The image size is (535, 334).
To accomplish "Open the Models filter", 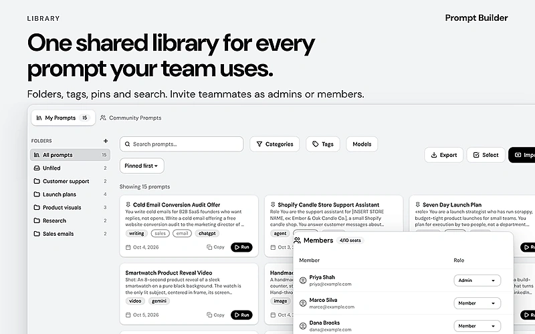I will 362,144.
